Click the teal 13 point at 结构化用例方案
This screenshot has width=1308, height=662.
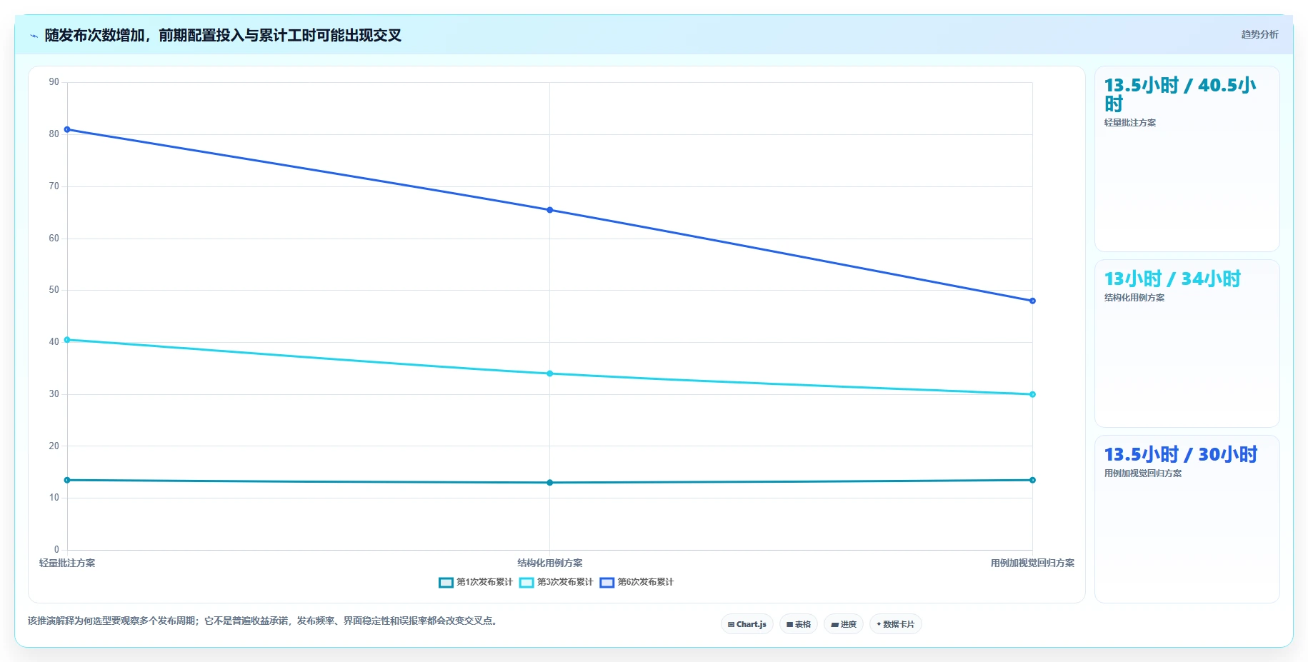549,483
